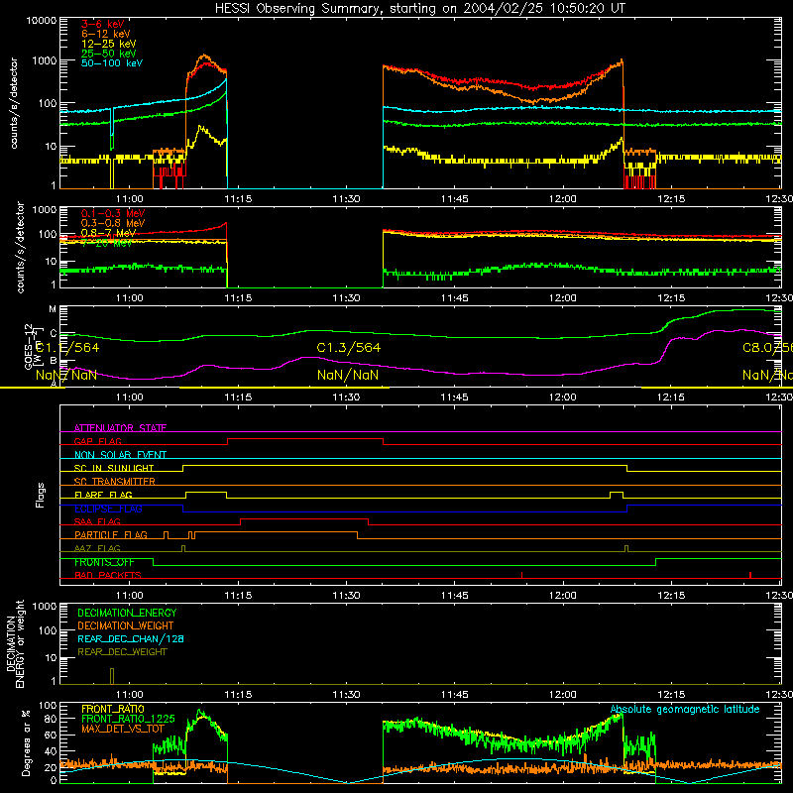This screenshot has height=793, width=793.
Task: Select the BAD_PACKETS flag label
Action: [x=108, y=575]
